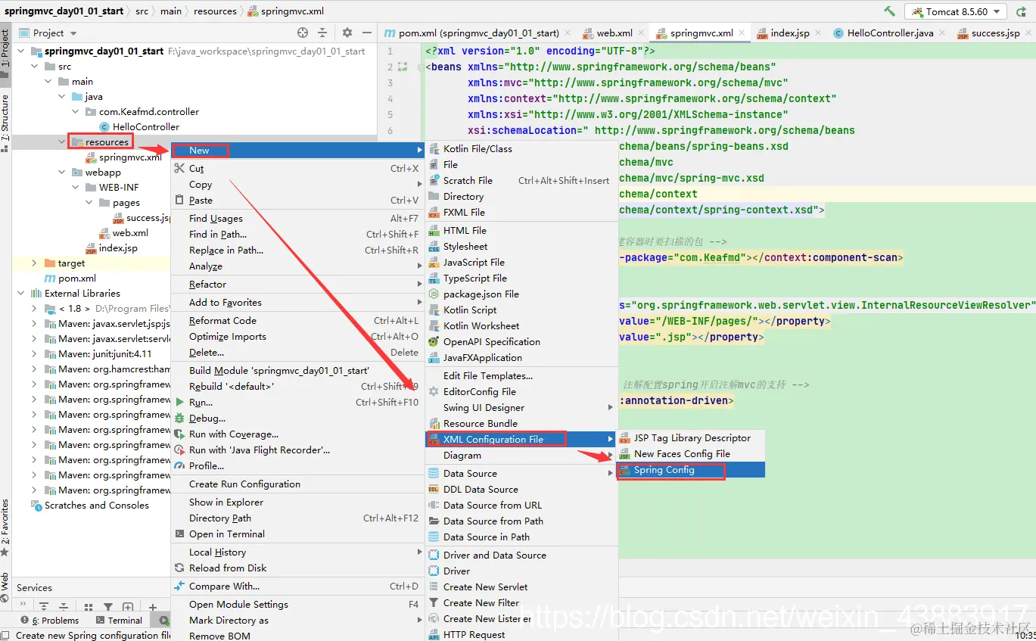Choose Cut from the context menu
Image resolution: width=1036 pixels, height=641 pixels.
click(x=297, y=169)
